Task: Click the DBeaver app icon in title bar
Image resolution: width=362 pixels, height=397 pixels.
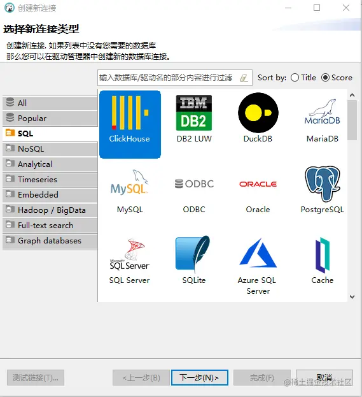Action: pyautogui.click(x=10, y=8)
